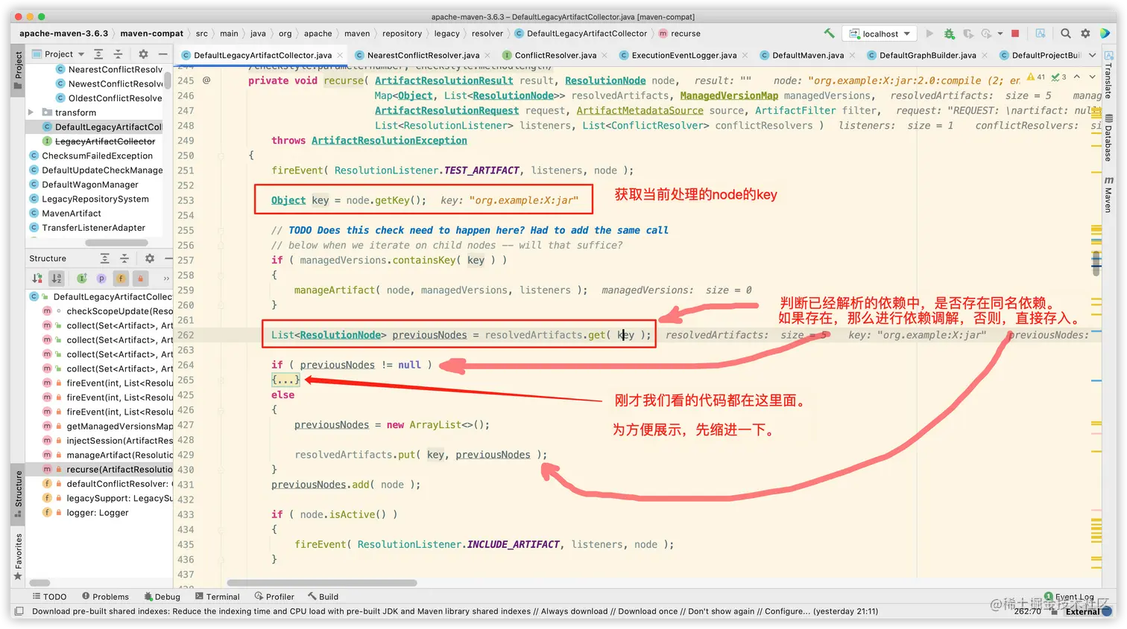Run the localhost configuration
This screenshot has height=629, width=1127.
(929, 33)
